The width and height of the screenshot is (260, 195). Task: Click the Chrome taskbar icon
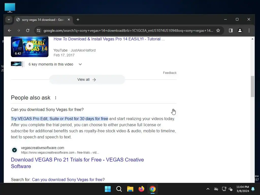coord(153,189)
